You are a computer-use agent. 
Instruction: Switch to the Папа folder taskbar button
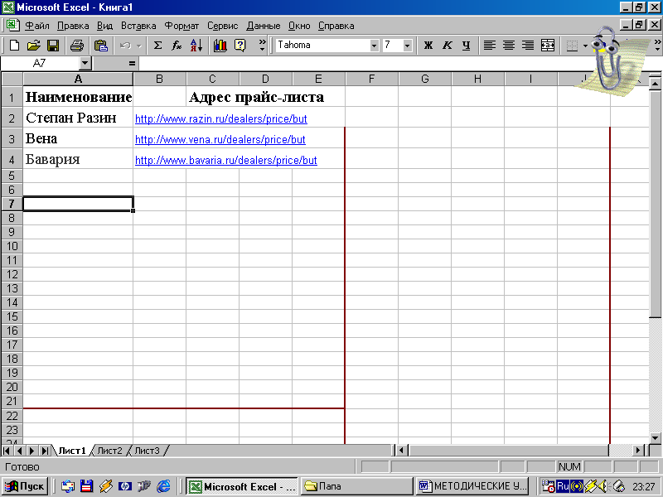357,486
